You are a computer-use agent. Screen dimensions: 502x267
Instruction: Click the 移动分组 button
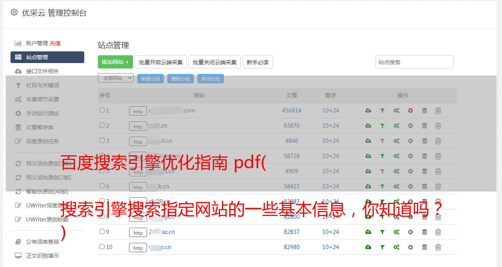[x=211, y=79]
